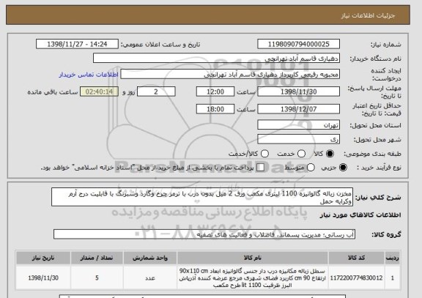The height and width of the screenshot is (298, 422).
Task: Click the تعداد / مقدار column header
Action: tap(97, 258)
